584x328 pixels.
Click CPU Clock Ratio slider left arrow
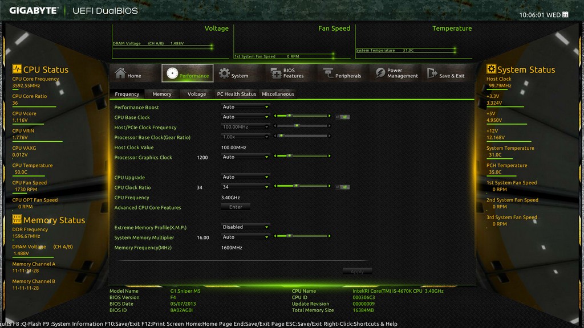[x=275, y=186]
